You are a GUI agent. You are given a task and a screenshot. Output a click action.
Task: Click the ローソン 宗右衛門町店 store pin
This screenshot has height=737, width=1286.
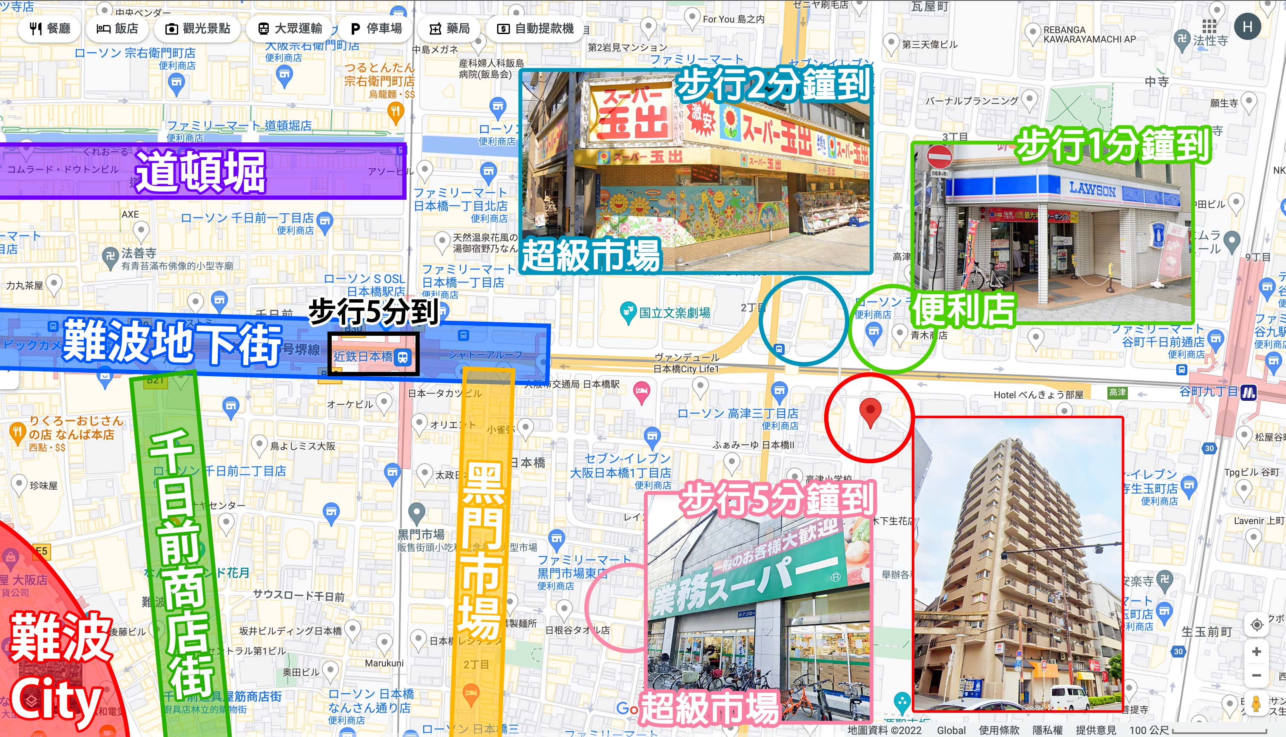point(176,84)
